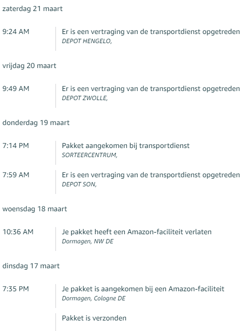This screenshot has width=251, height=331.
Task: Select the 9:24 AM timestamp
Action: (16, 32)
